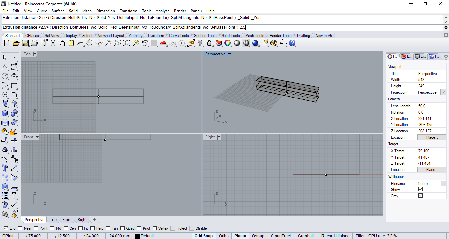Open the Top viewport title dropdown arrow

click(x=35, y=54)
